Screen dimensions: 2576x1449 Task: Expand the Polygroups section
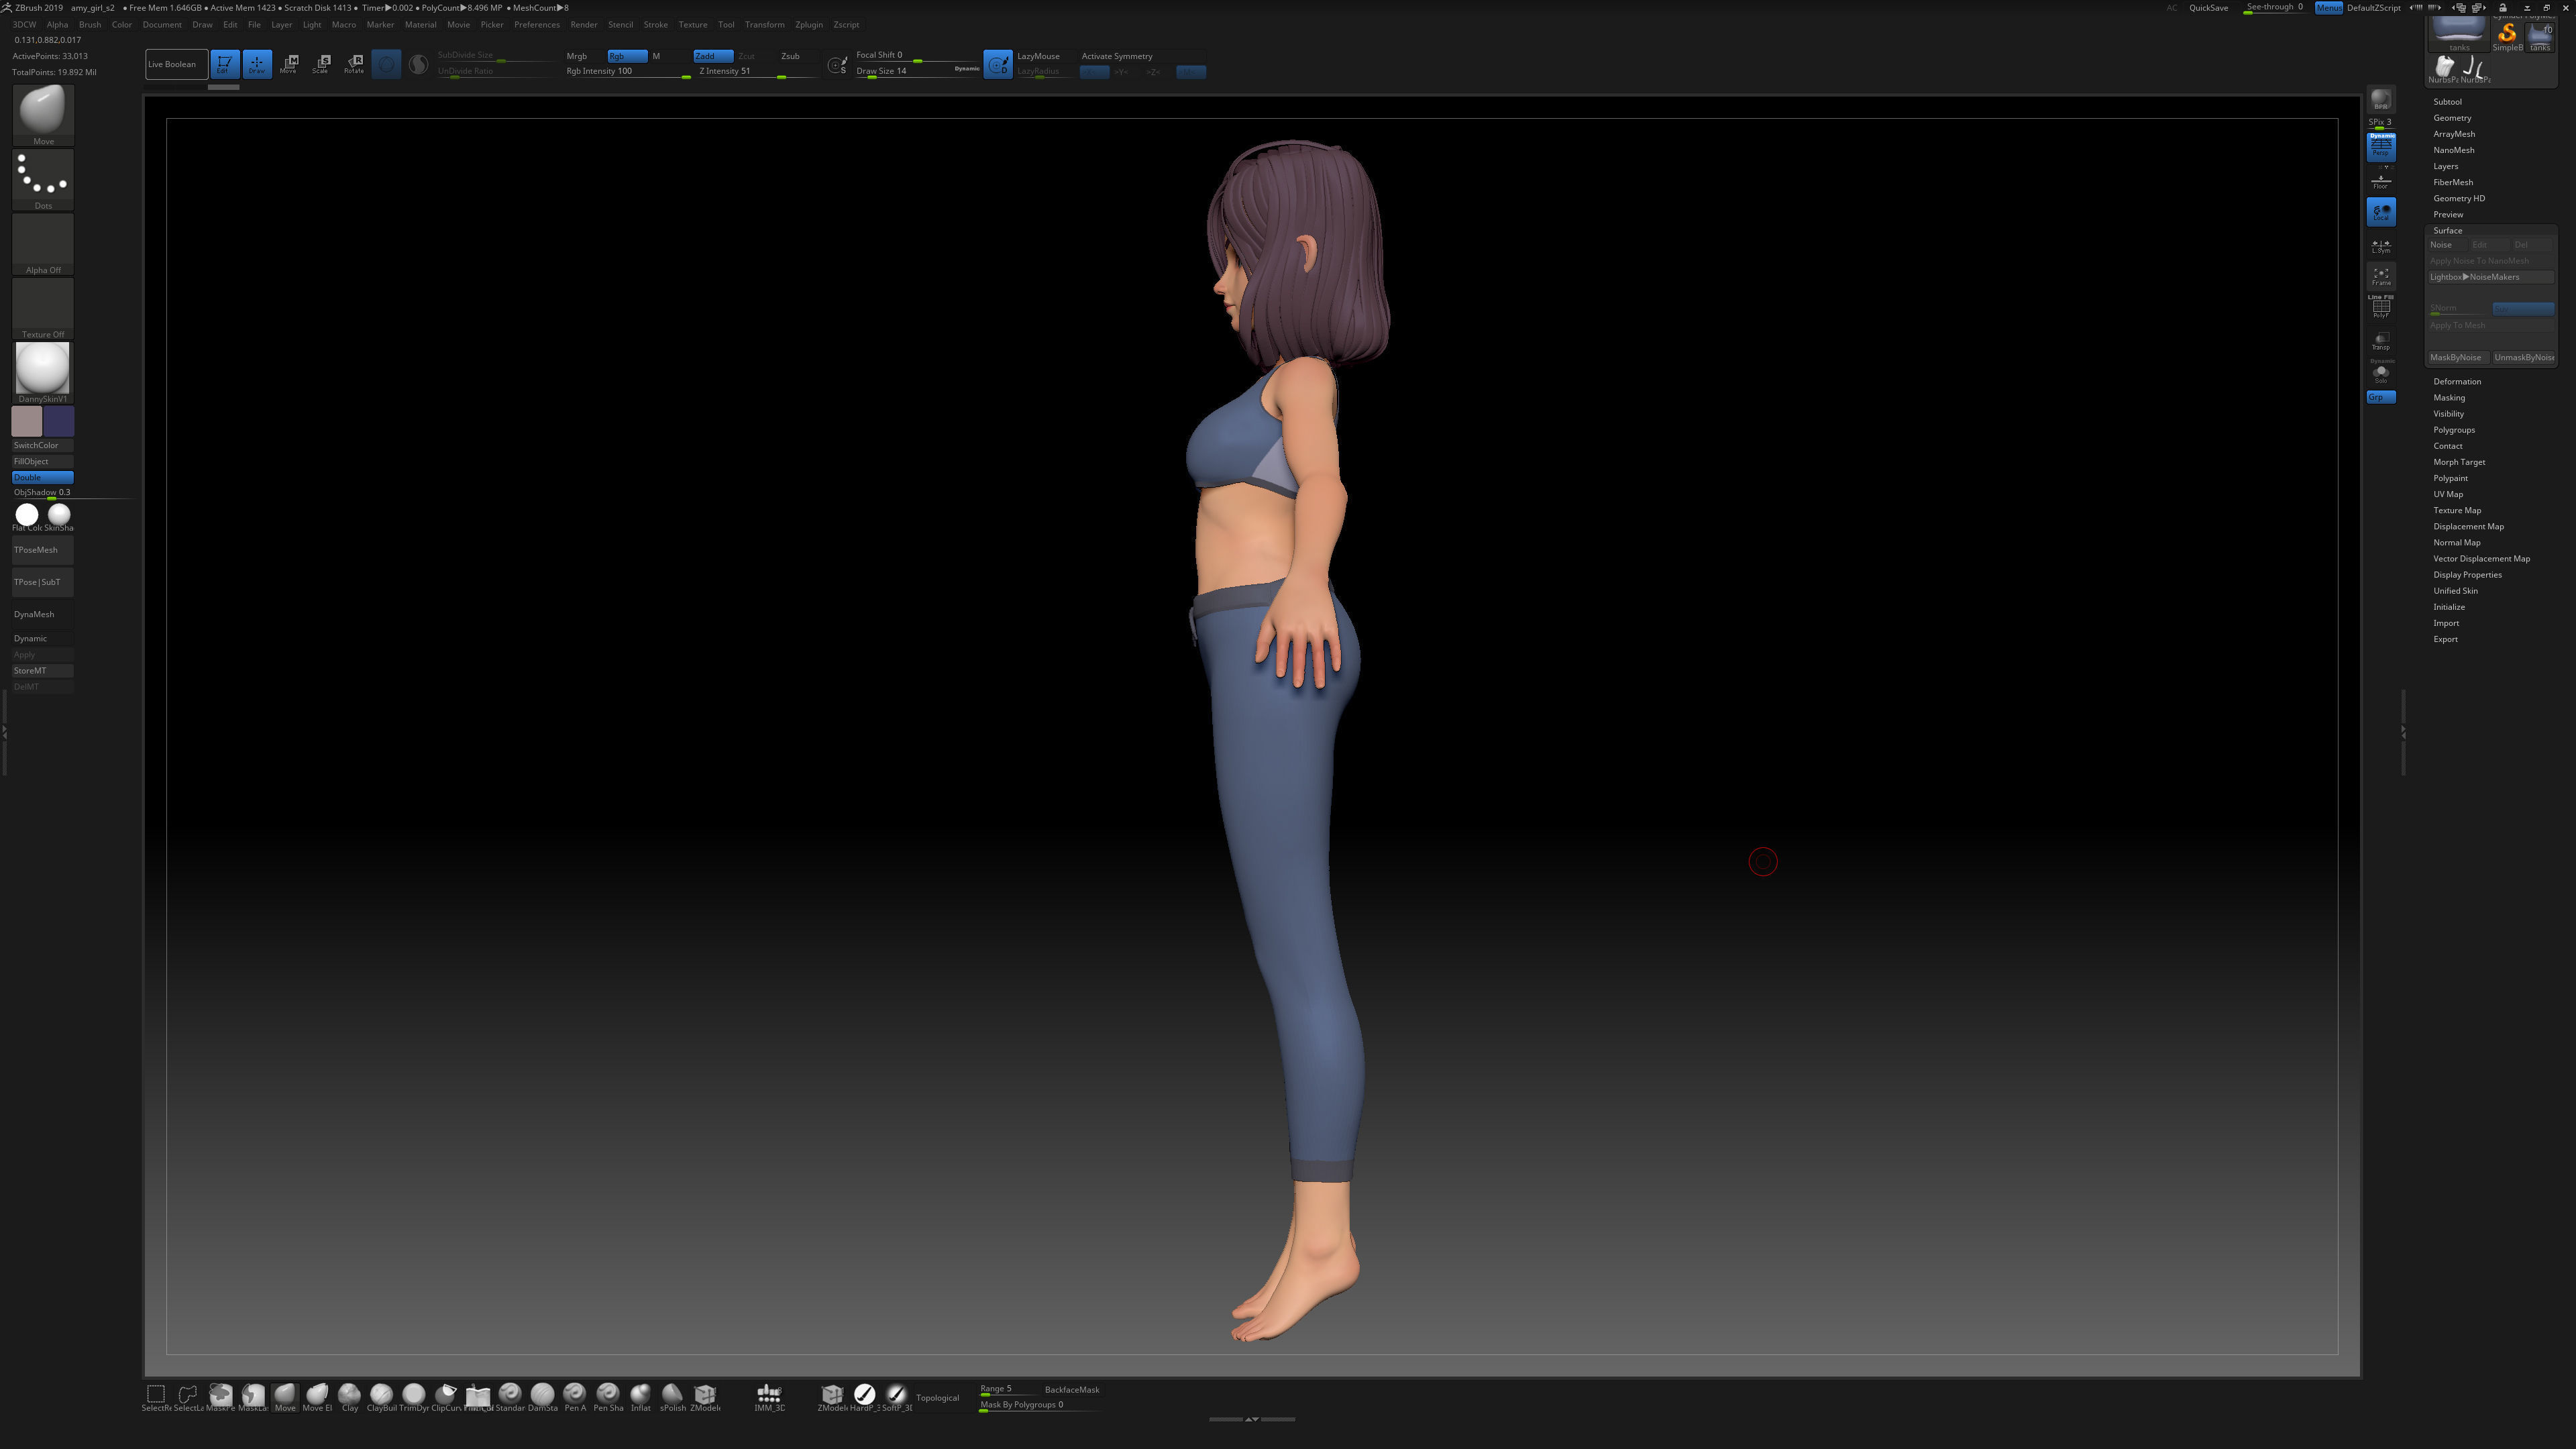point(2453,430)
